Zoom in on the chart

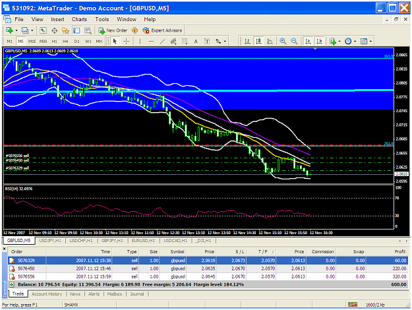point(283,42)
